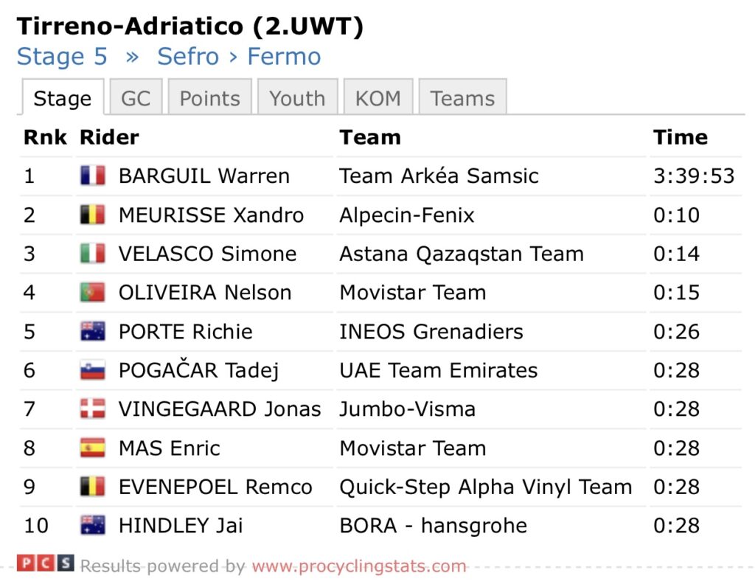Switch to the GC tab

[136, 99]
